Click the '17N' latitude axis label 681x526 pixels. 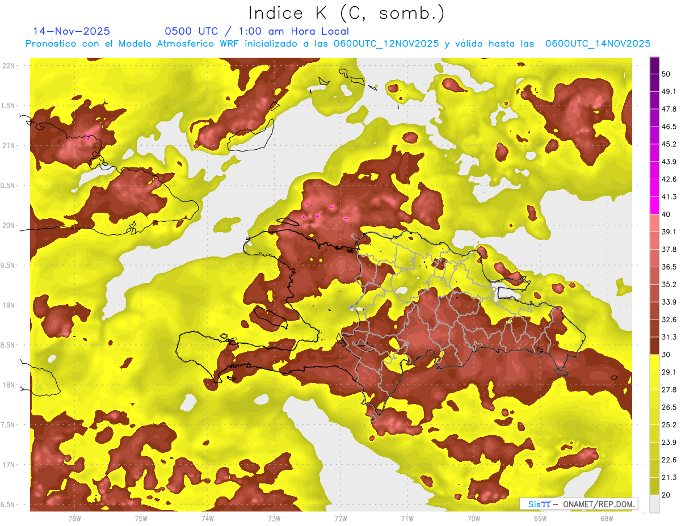[9, 465]
